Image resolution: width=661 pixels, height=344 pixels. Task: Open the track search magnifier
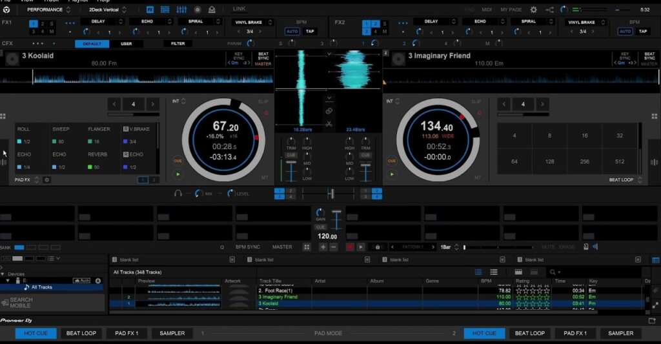(x=553, y=272)
